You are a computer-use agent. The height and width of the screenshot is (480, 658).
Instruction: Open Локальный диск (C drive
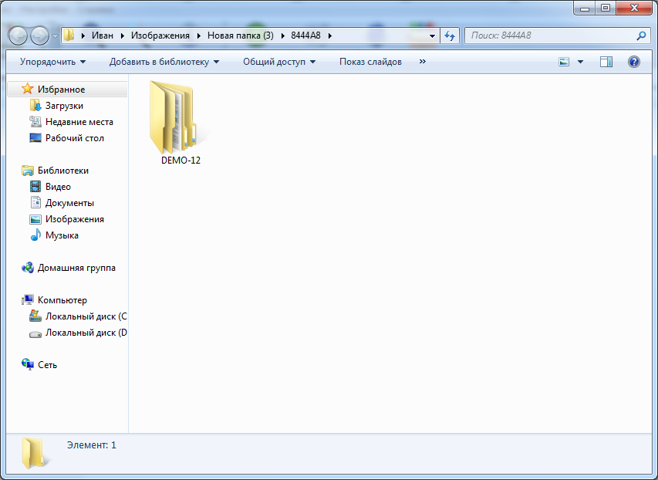[86, 316]
